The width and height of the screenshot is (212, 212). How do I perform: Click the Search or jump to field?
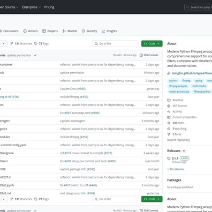(198, 7)
